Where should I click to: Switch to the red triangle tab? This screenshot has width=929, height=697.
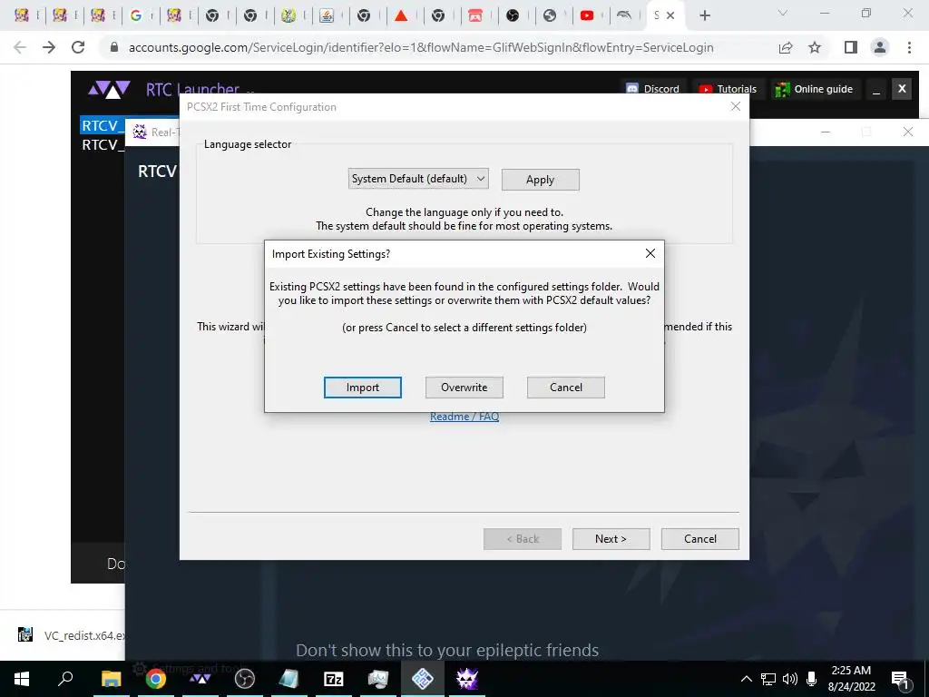[x=401, y=15]
